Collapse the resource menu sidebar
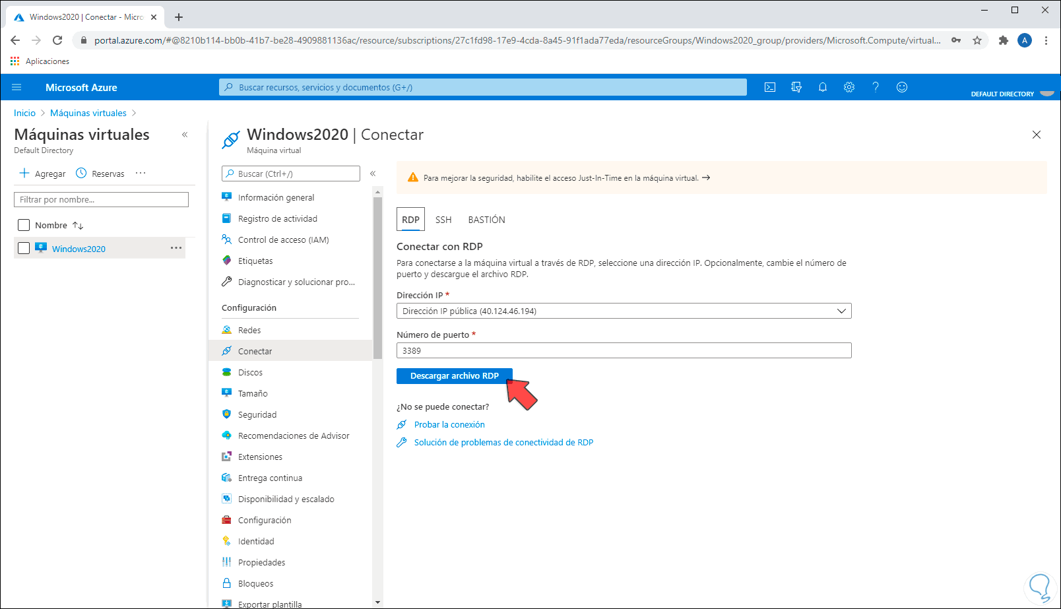Viewport: 1061px width, 609px height. (373, 174)
